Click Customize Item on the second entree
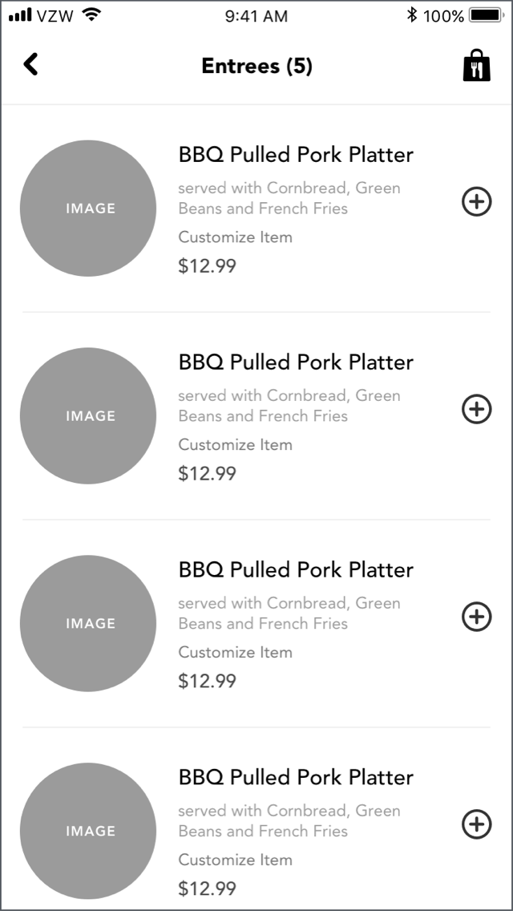 click(x=235, y=445)
